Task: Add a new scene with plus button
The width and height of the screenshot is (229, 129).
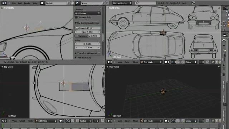Action: pyautogui.click(x=104, y=3)
